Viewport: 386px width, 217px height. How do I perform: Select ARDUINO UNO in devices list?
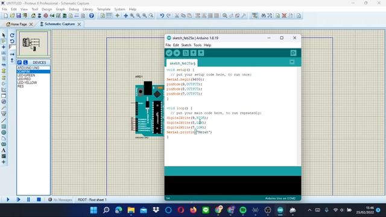pos(34,68)
